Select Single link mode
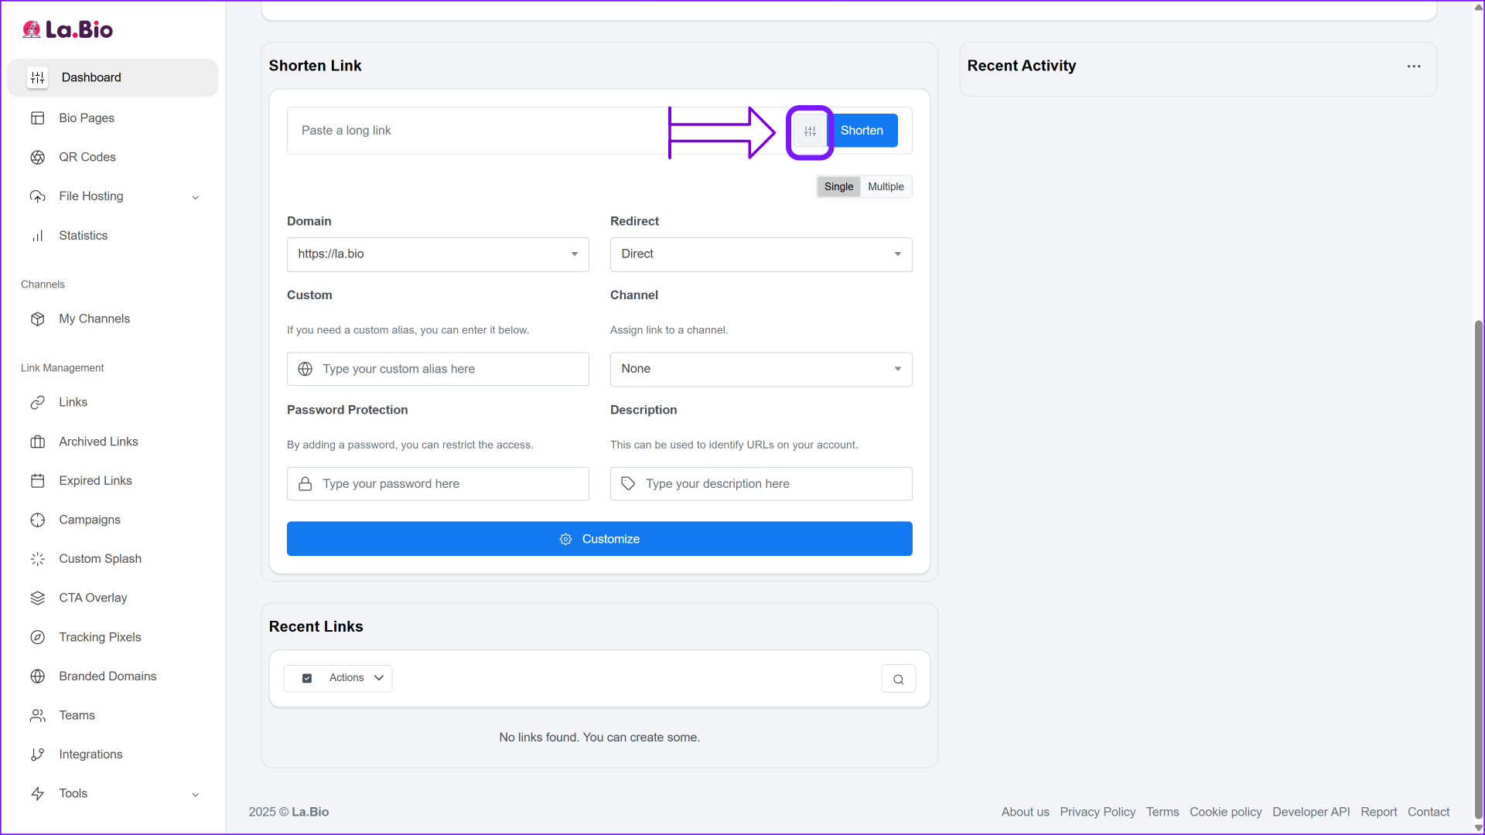 point(838,187)
